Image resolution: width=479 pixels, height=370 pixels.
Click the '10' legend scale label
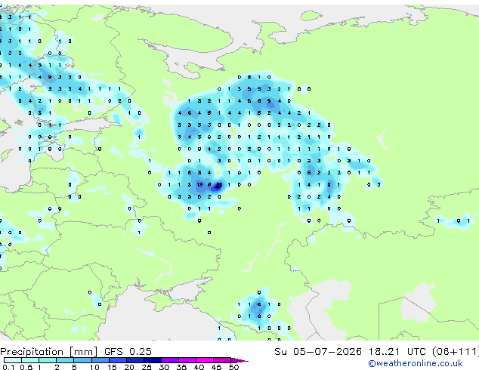[x=94, y=367]
